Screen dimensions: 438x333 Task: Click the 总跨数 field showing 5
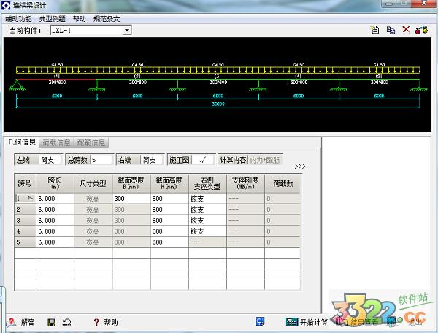[101, 160]
